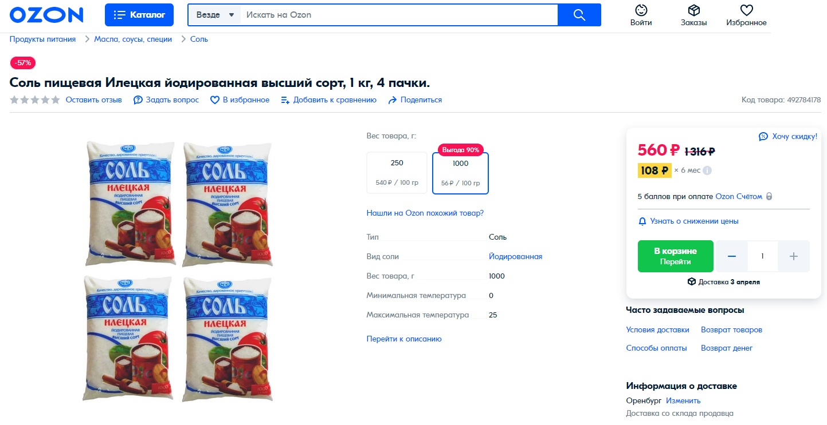Viewport: 827px width, 425px height.
Task: Open Масла, соусы, специи breadcrumb
Action: coord(133,39)
